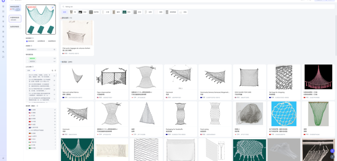Check the 有效专利 checkbox
The height and width of the screenshot is (161, 337).
[27, 58]
